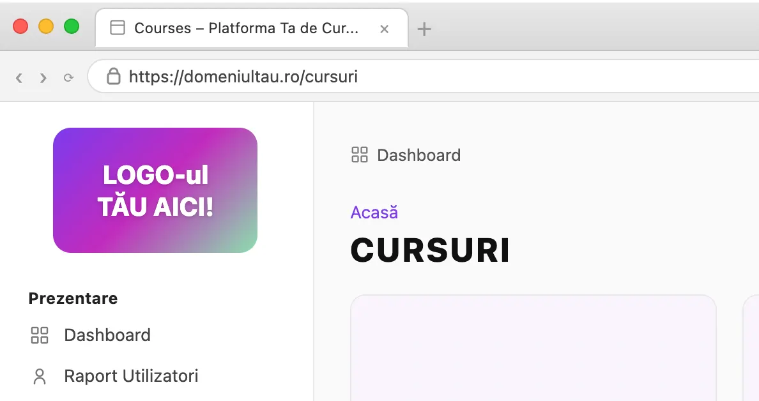Click the yellow minimize window button
This screenshot has height=401, width=759.
[x=46, y=26]
